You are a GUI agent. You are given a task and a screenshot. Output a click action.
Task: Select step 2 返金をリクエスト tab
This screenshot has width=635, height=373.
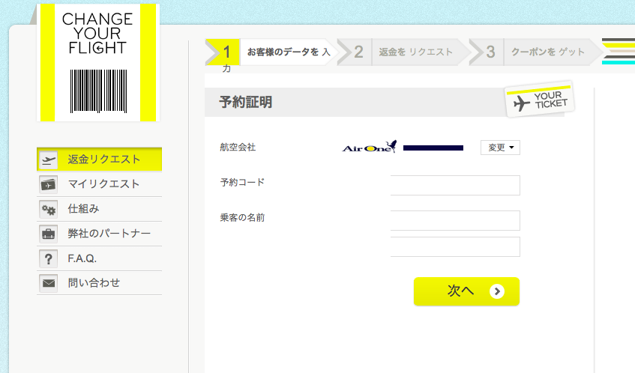pos(403,52)
